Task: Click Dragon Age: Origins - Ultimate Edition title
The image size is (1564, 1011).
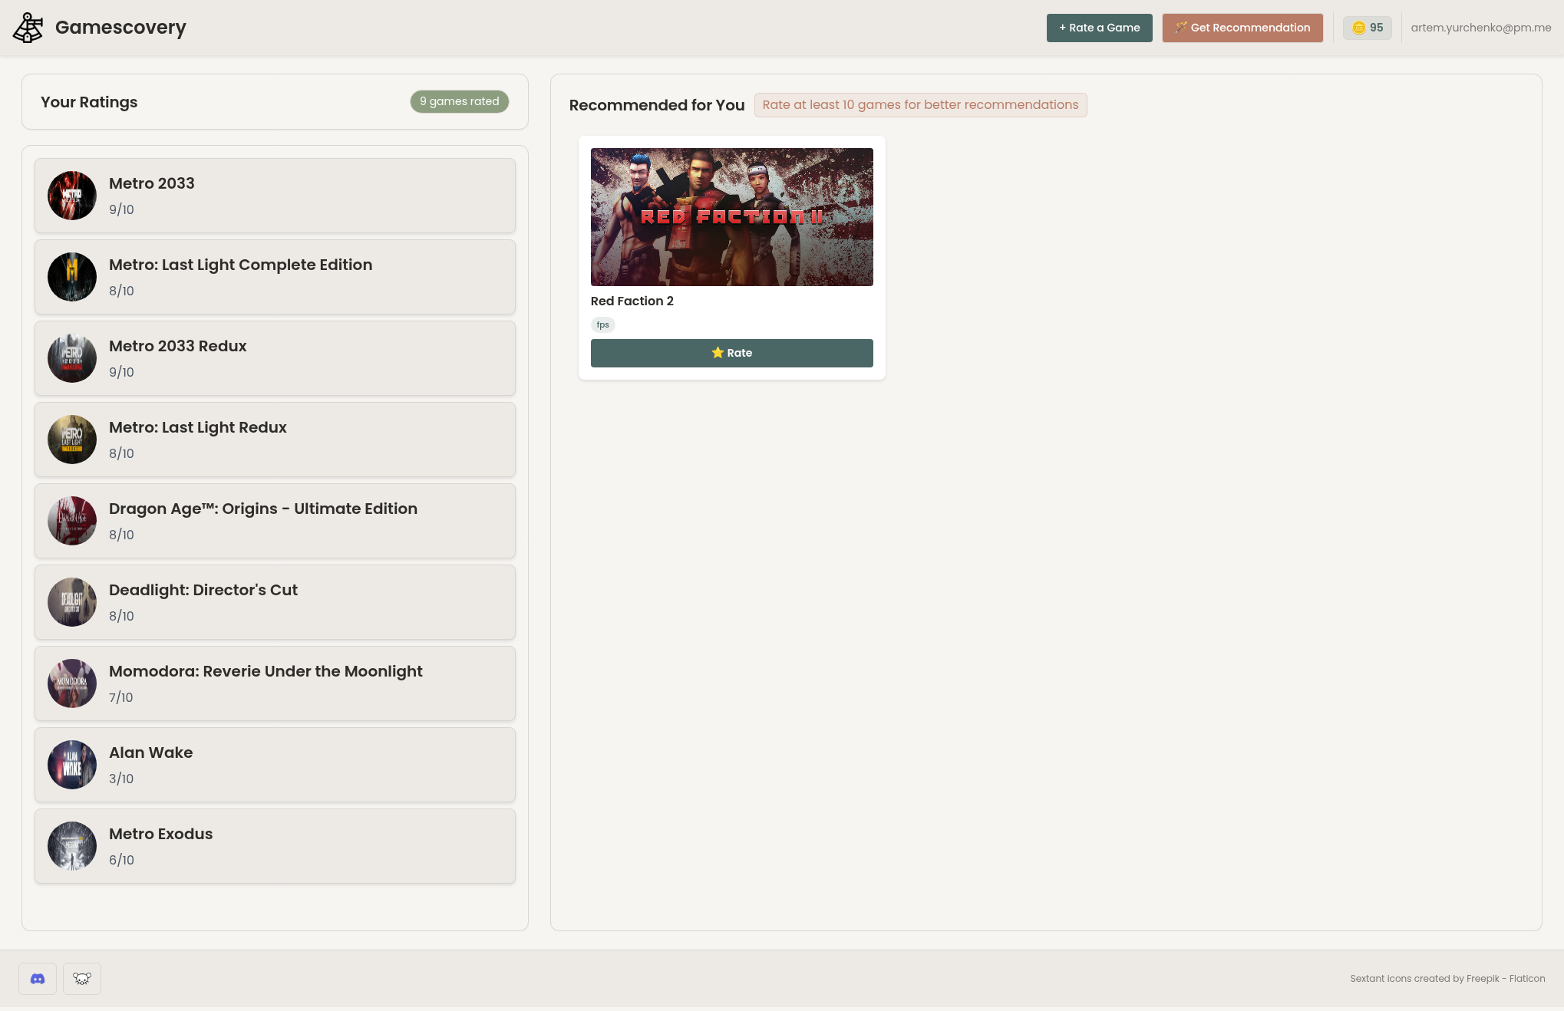Action: click(262, 509)
